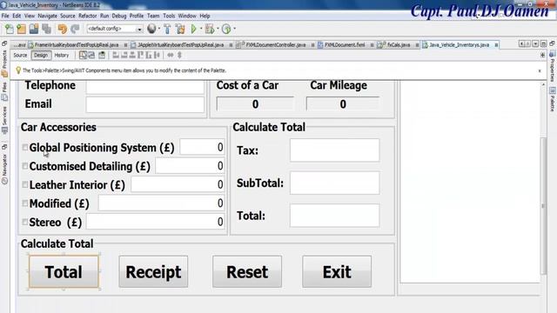Click the Change vertical resizability icon
557x313 pixels.
[179, 55]
